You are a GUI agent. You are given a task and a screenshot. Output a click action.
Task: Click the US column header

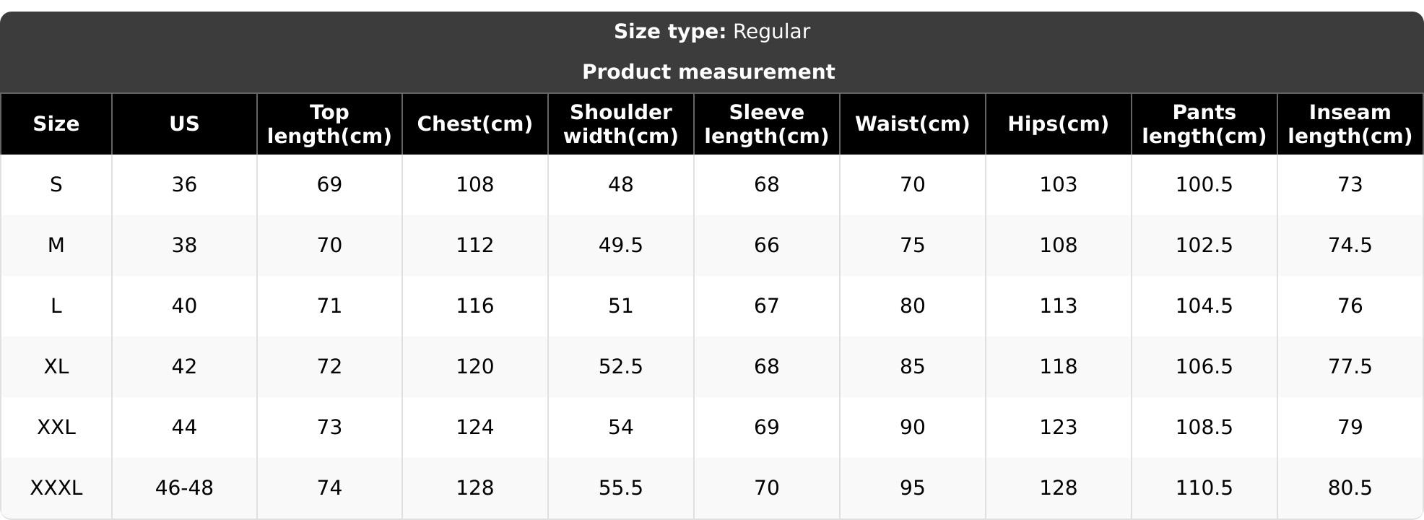click(184, 124)
